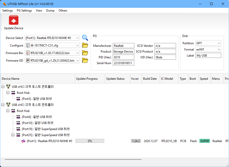Select the Port3 일반 USB 허브 row
The image size is (229, 167).
(37, 99)
